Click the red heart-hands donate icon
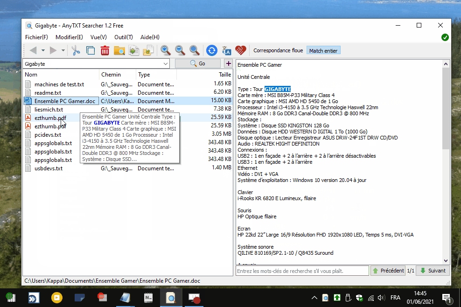The image size is (461, 307). (x=240, y=50)
